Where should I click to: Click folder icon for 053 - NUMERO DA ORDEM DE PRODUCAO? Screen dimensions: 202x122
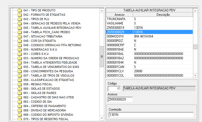[20, 58]
